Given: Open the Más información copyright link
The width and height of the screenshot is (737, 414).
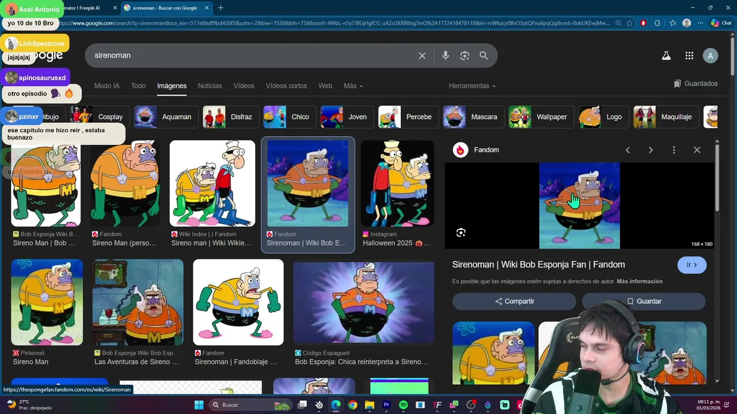Looking at the screenshot, I should 640,281.
